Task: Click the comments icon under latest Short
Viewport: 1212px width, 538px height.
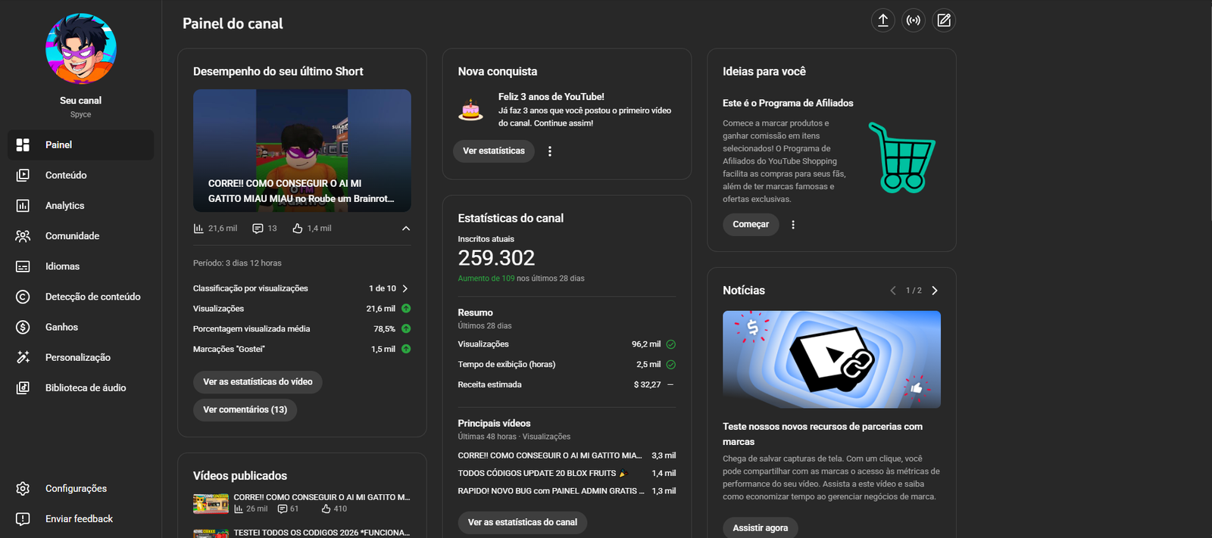Action: coord(258,229)
